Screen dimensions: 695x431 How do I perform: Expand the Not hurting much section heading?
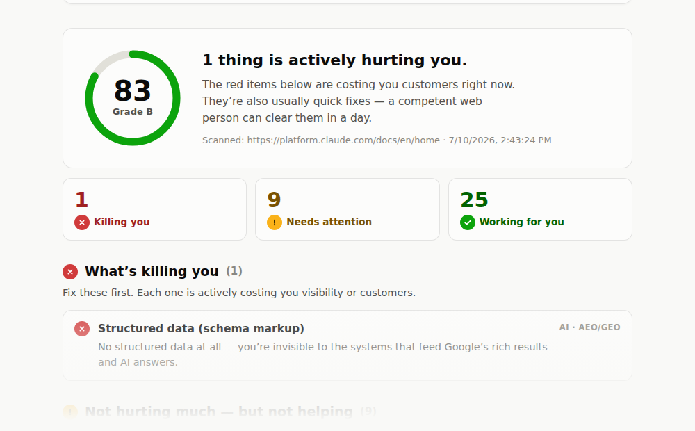[219, 412]
